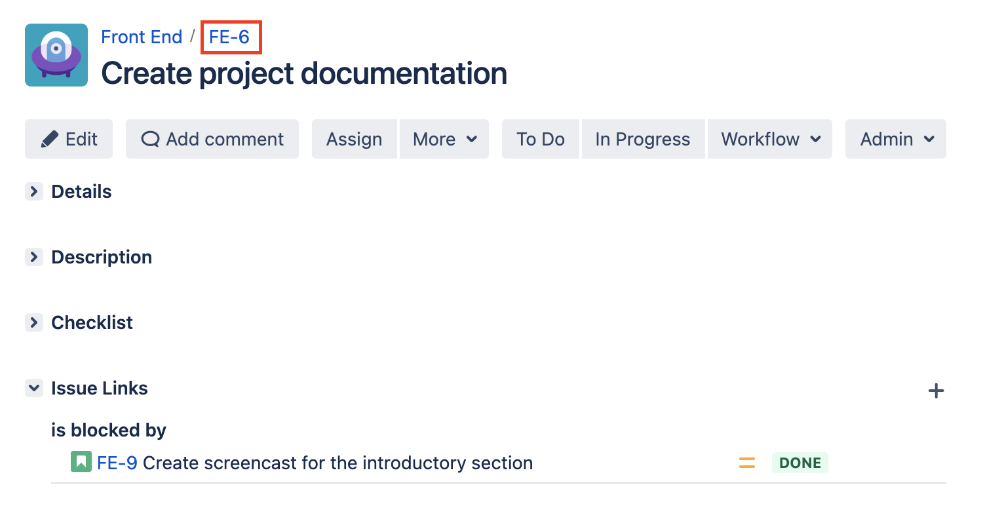The image size is (983, 523).
Task: Click the pencil Edit button
Action: tap(69, 139)
